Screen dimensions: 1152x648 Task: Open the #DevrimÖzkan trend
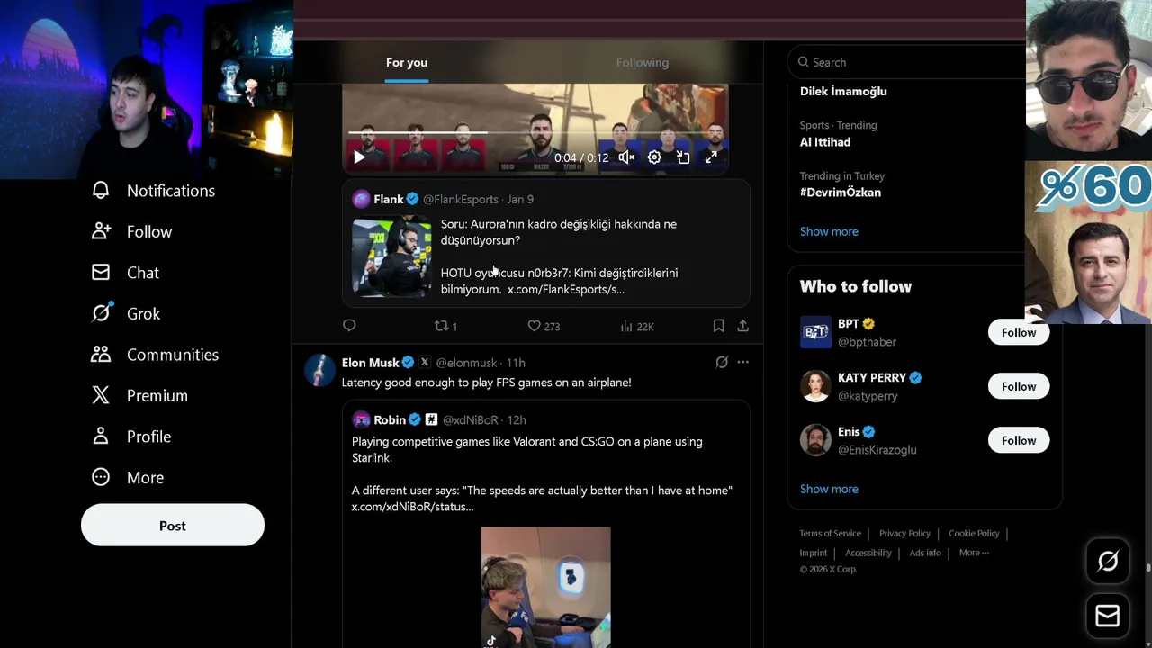tap(841, 192)
